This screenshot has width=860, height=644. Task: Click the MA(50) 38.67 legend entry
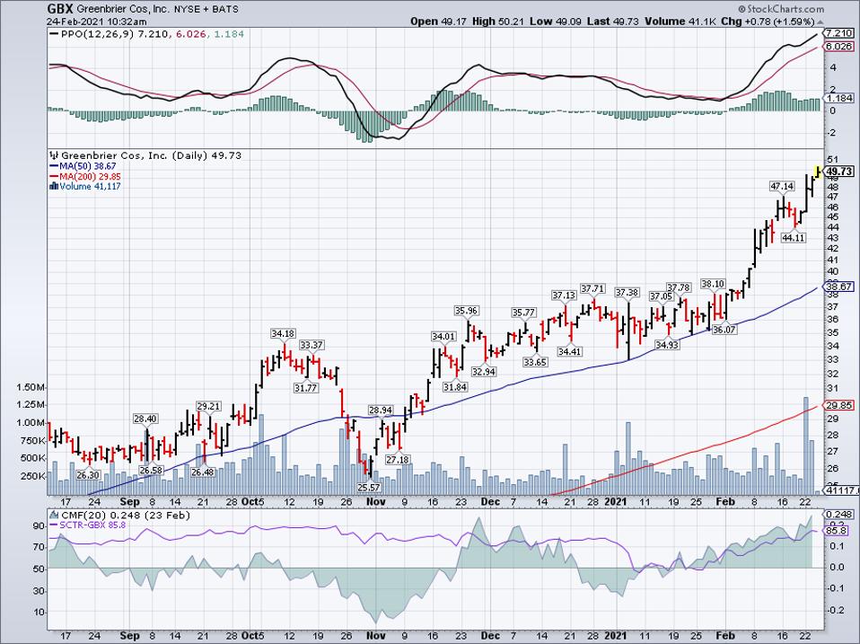click(x=88, y=165)
